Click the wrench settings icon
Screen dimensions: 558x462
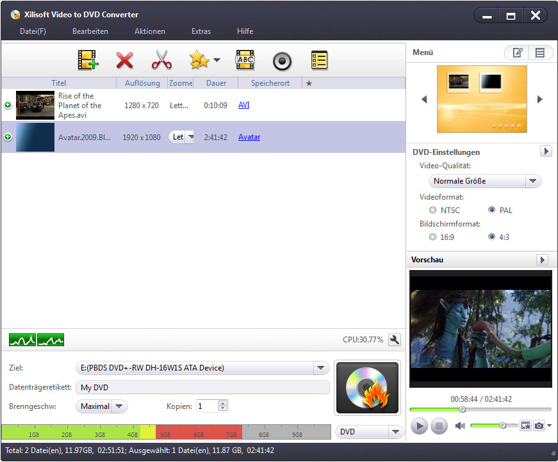tap(394, 340)
